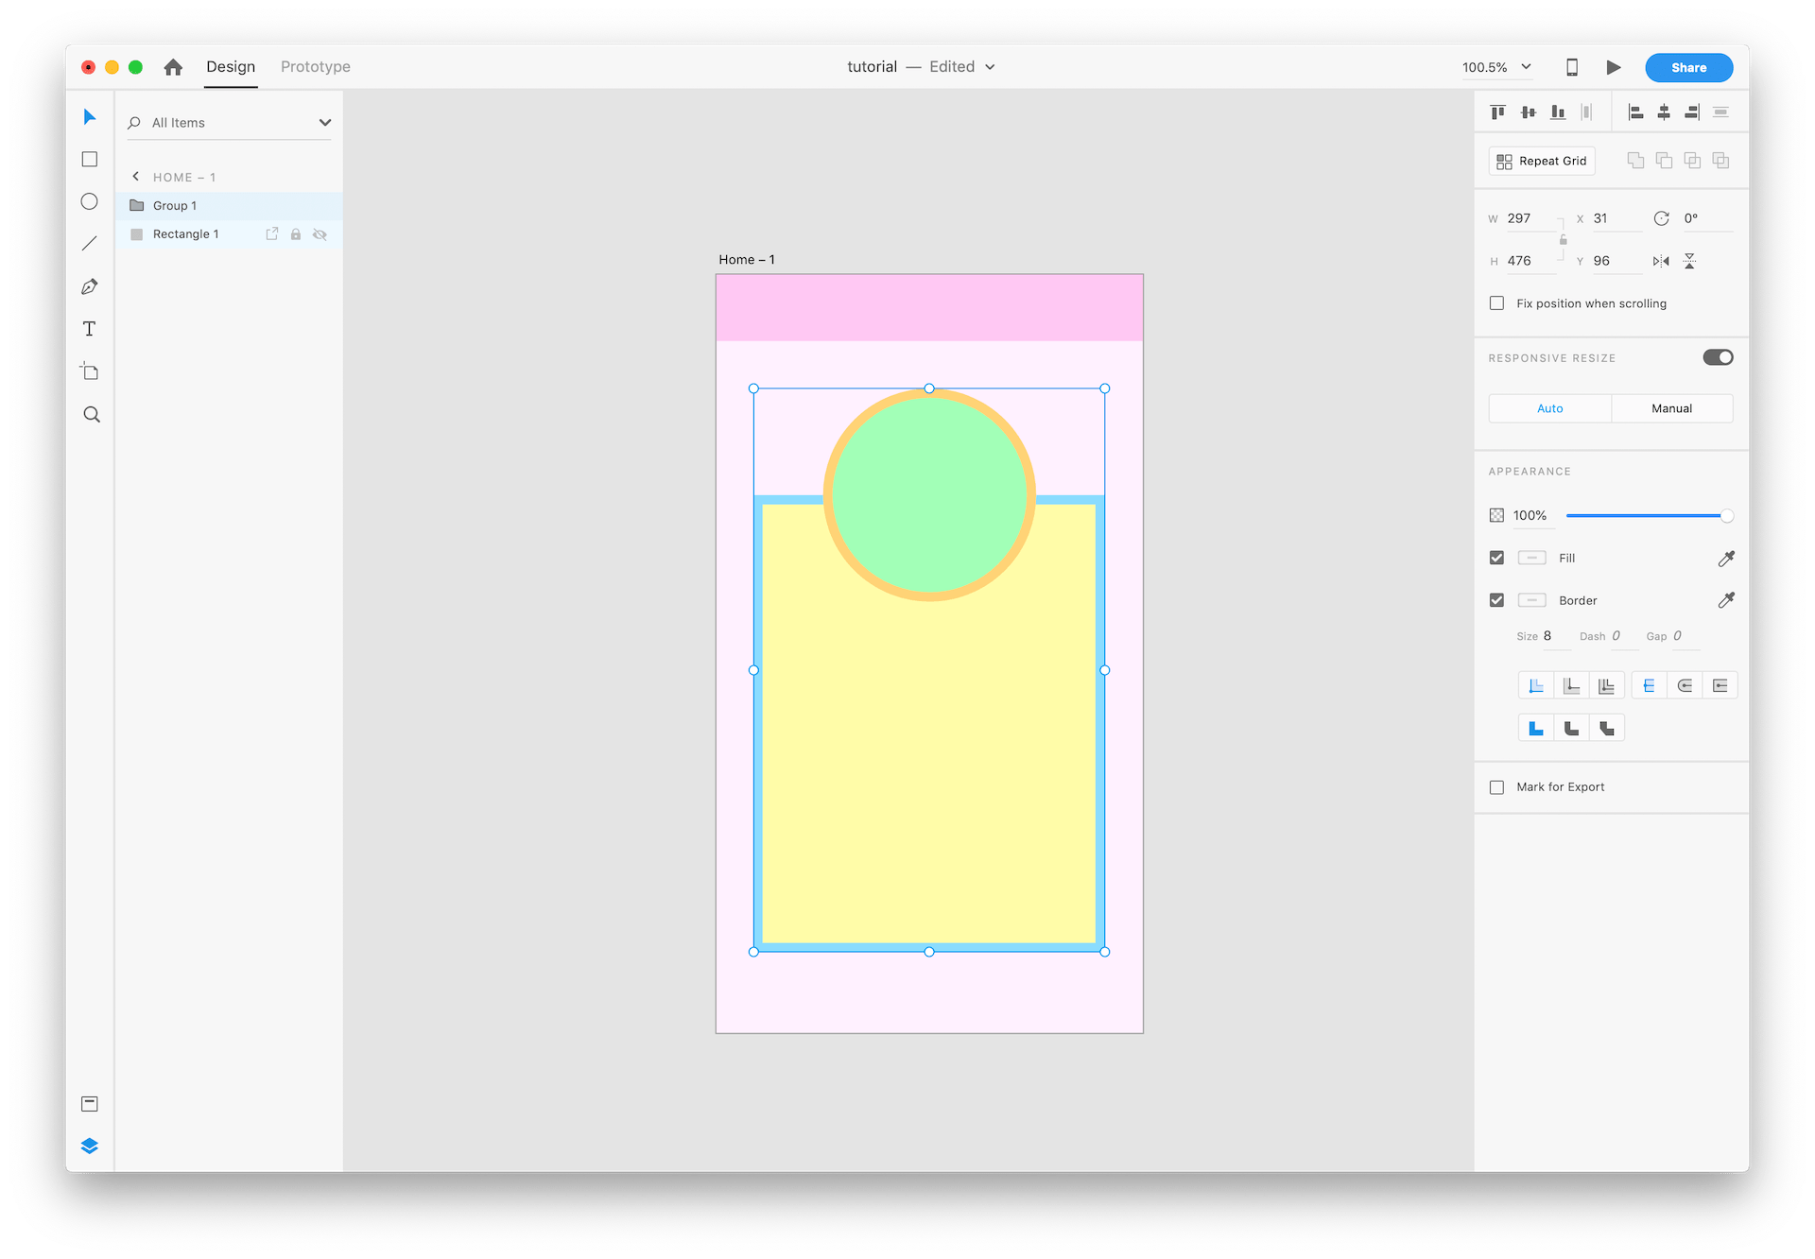Select the Zoom tool
The image size is (1815, 1259).
(92, 415)
